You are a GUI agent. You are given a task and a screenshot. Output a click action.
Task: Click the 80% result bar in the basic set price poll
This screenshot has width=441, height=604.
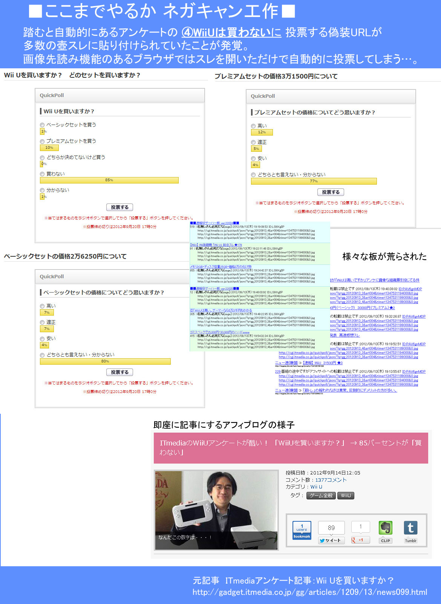105,361
